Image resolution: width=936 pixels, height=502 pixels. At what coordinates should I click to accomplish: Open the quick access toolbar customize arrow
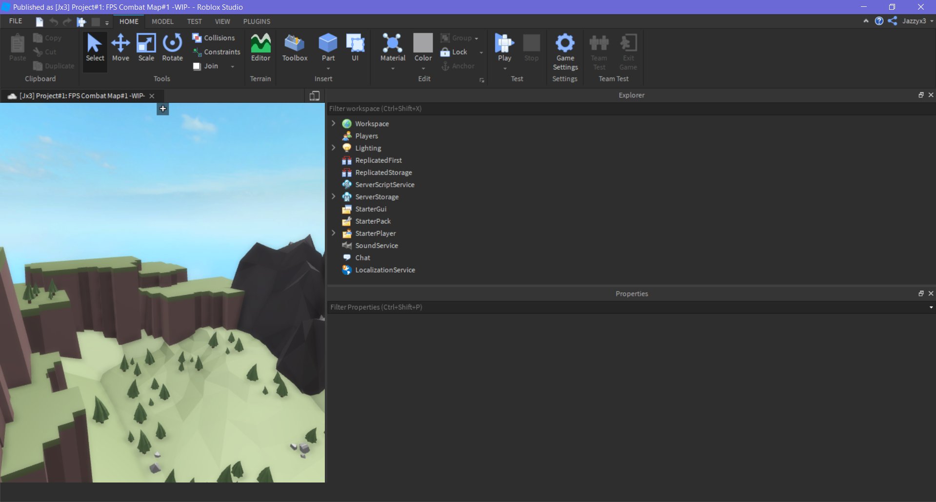click(107, 22)
